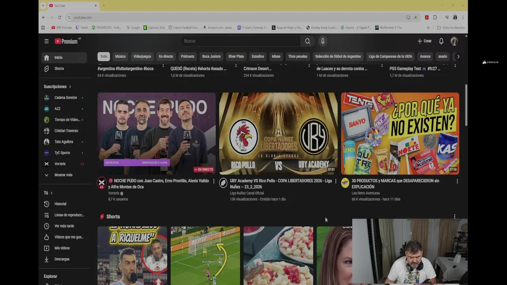Open Listas de reproducción in sidebar
The image size is (507, 285).
(x=65, y=215)
